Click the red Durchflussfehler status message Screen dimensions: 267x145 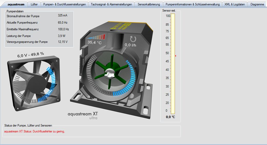(35, 131)
